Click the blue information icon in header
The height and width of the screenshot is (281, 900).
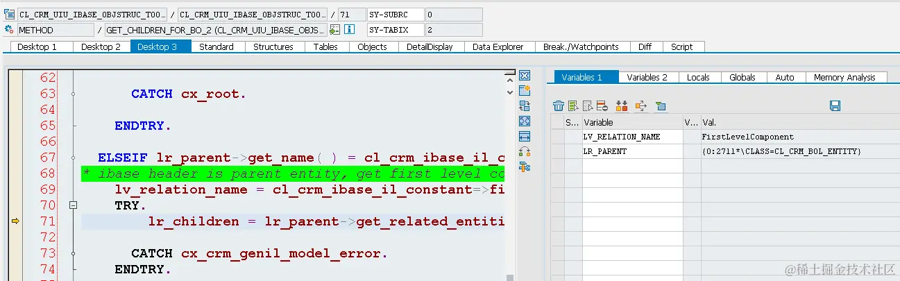[350, 30]
